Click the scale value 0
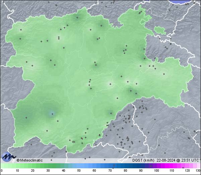201x175 pixels. pos(2,171)
